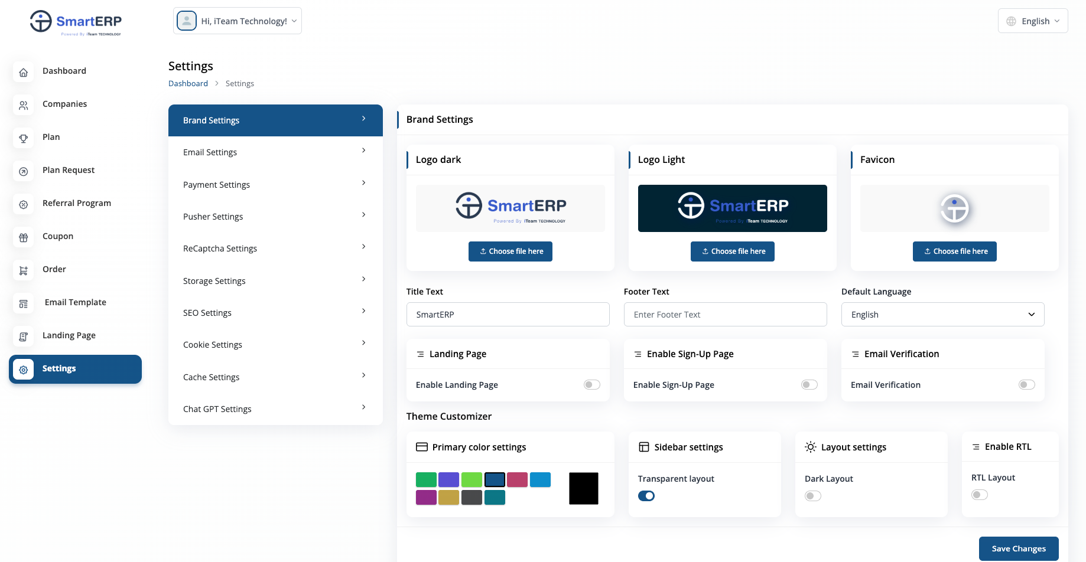Click the chevron on ReCaptcha Settings row
The height and width of the screenshot is (562, 1086).
363,247
